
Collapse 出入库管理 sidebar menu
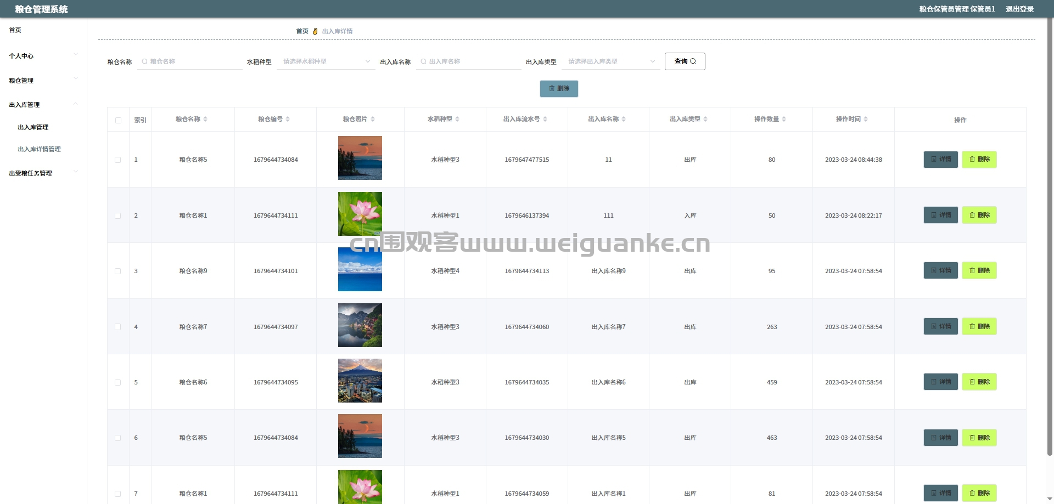(x=44, y=104)
